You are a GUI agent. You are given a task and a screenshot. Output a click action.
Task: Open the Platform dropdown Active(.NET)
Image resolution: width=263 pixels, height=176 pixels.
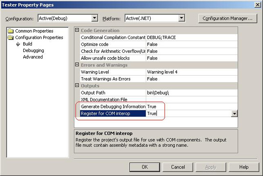[181, 18]
